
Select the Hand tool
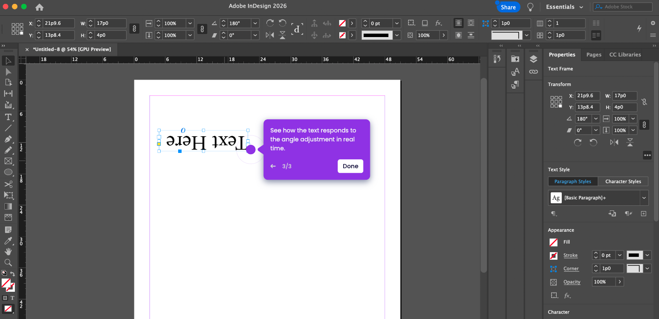[8, 252]
